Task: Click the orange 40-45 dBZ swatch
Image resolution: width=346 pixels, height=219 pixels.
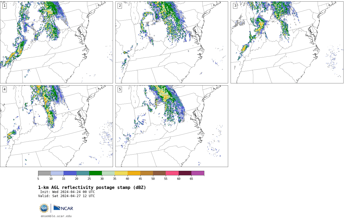Action: click(x=134, y=173)
